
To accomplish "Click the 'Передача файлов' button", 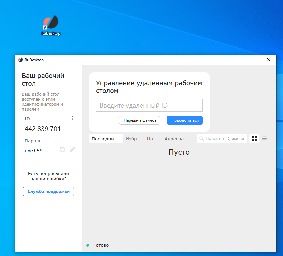I will click(140, 120).
